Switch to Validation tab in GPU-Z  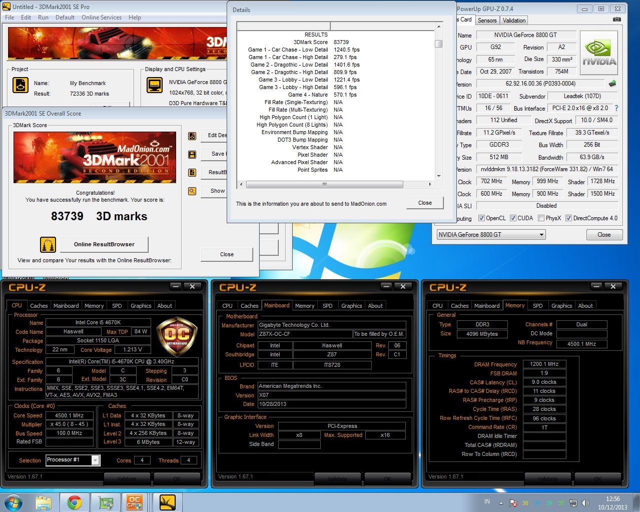[x=514, y=21]
